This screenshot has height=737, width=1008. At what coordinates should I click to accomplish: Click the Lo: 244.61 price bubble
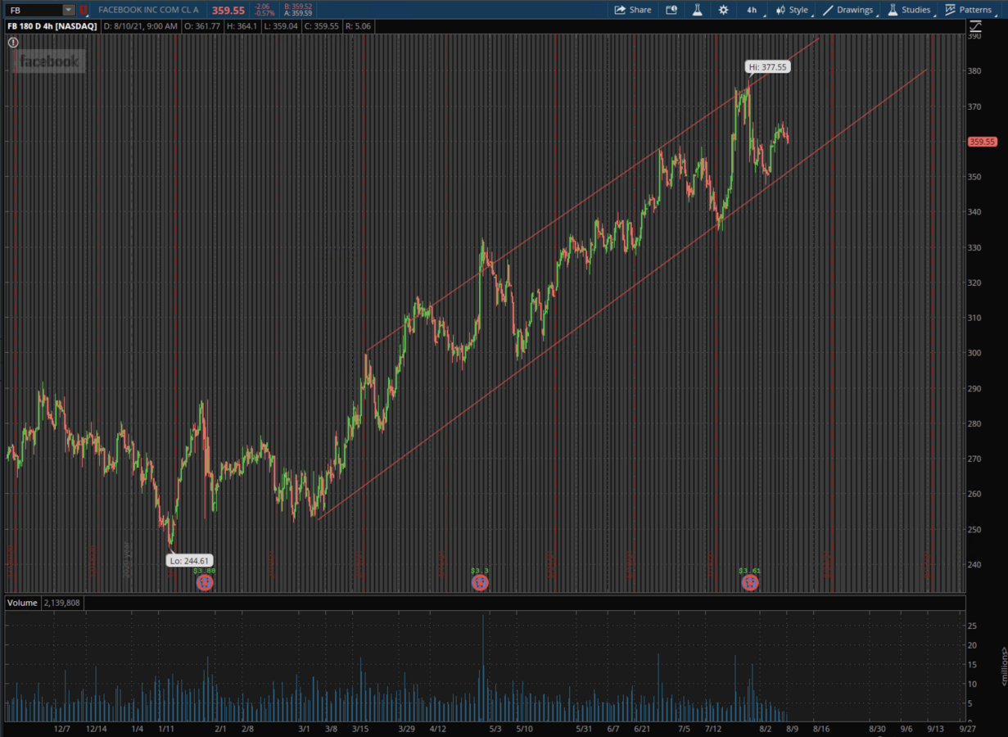pyautogui.click(x=188, y=561)
